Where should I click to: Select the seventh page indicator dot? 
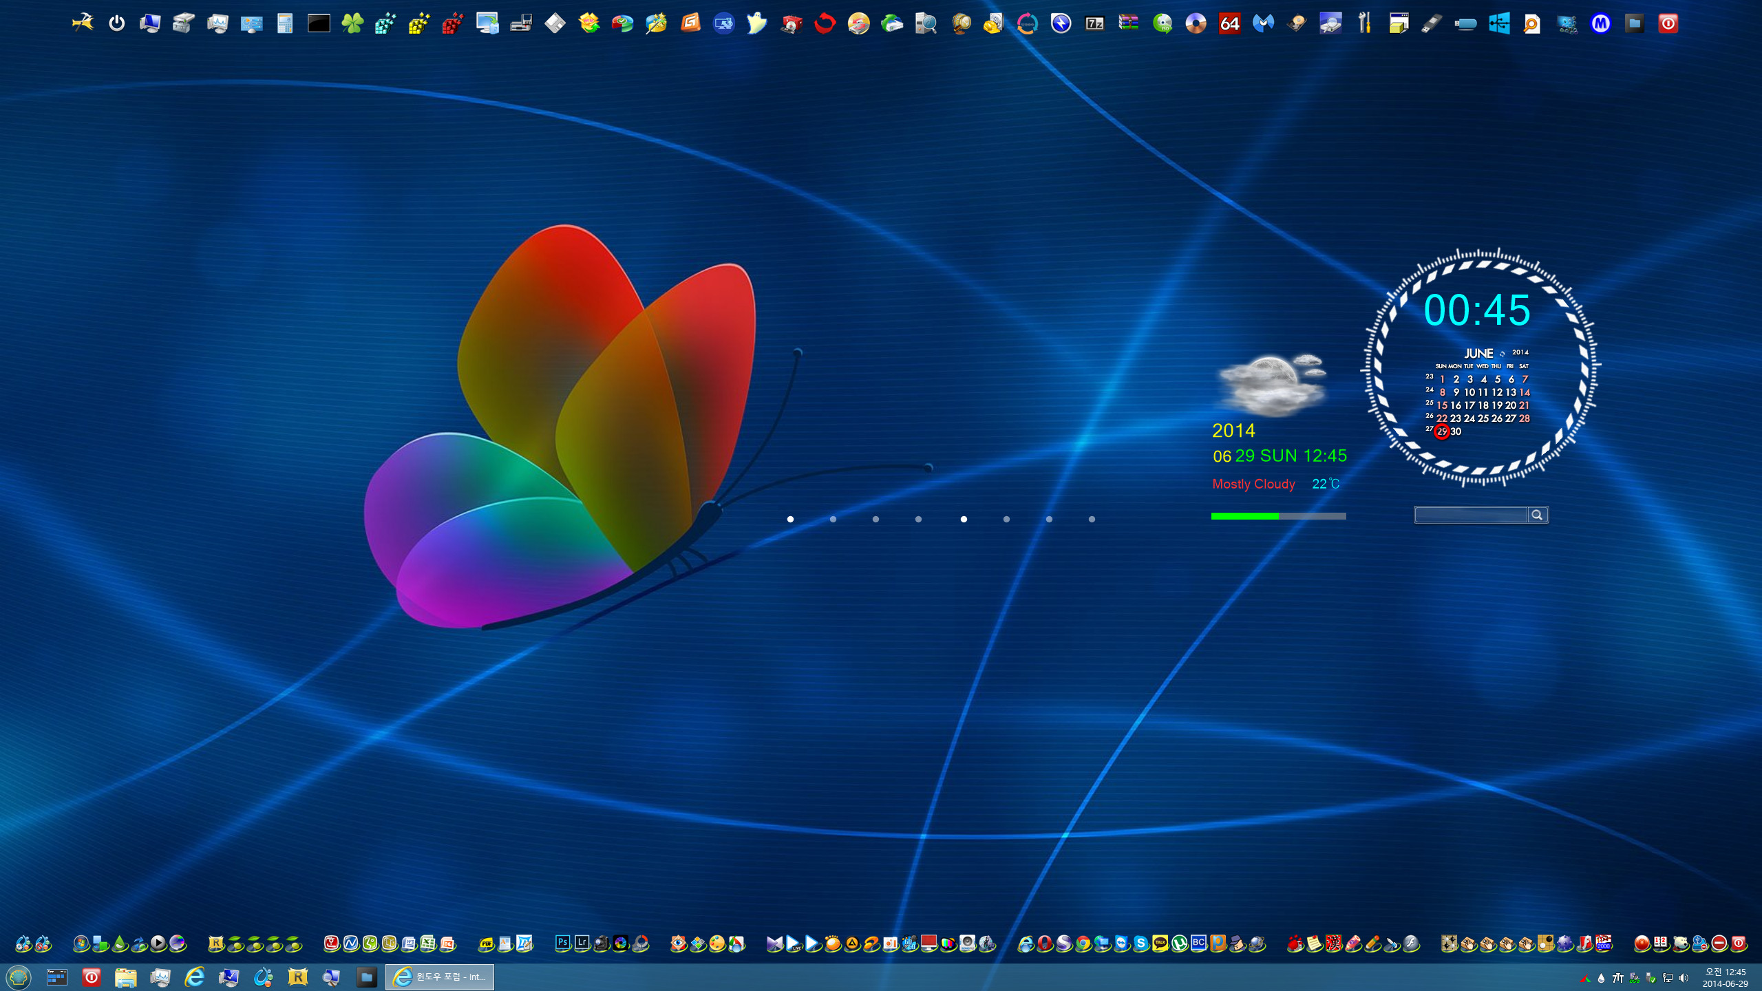(x=1049, y=519)
